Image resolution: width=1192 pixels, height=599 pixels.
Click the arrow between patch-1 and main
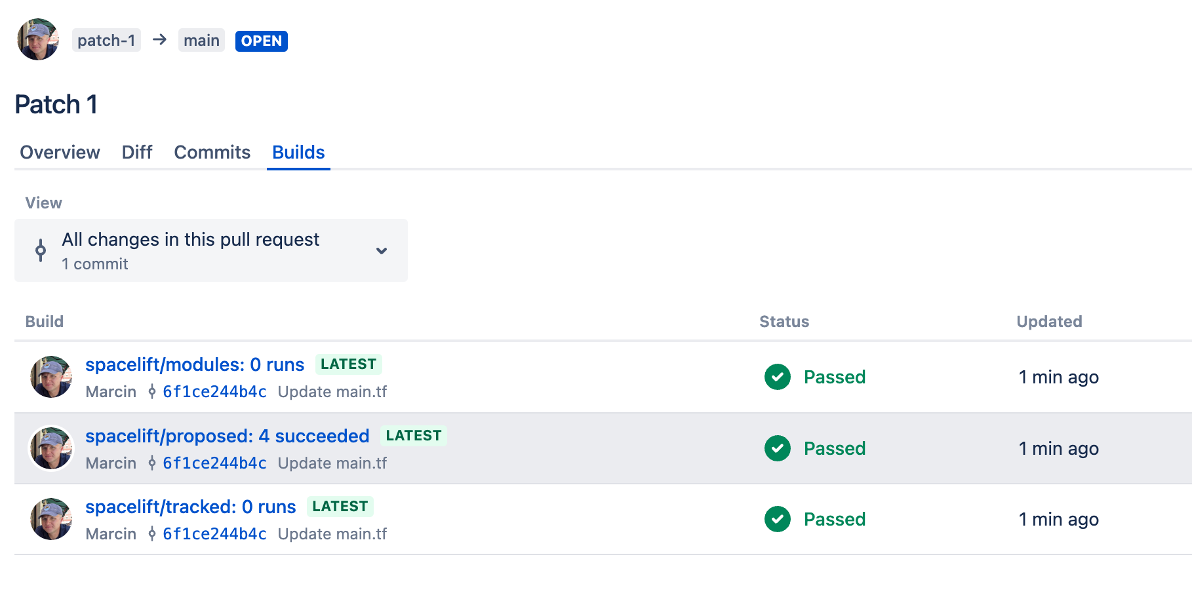[158, 40]
